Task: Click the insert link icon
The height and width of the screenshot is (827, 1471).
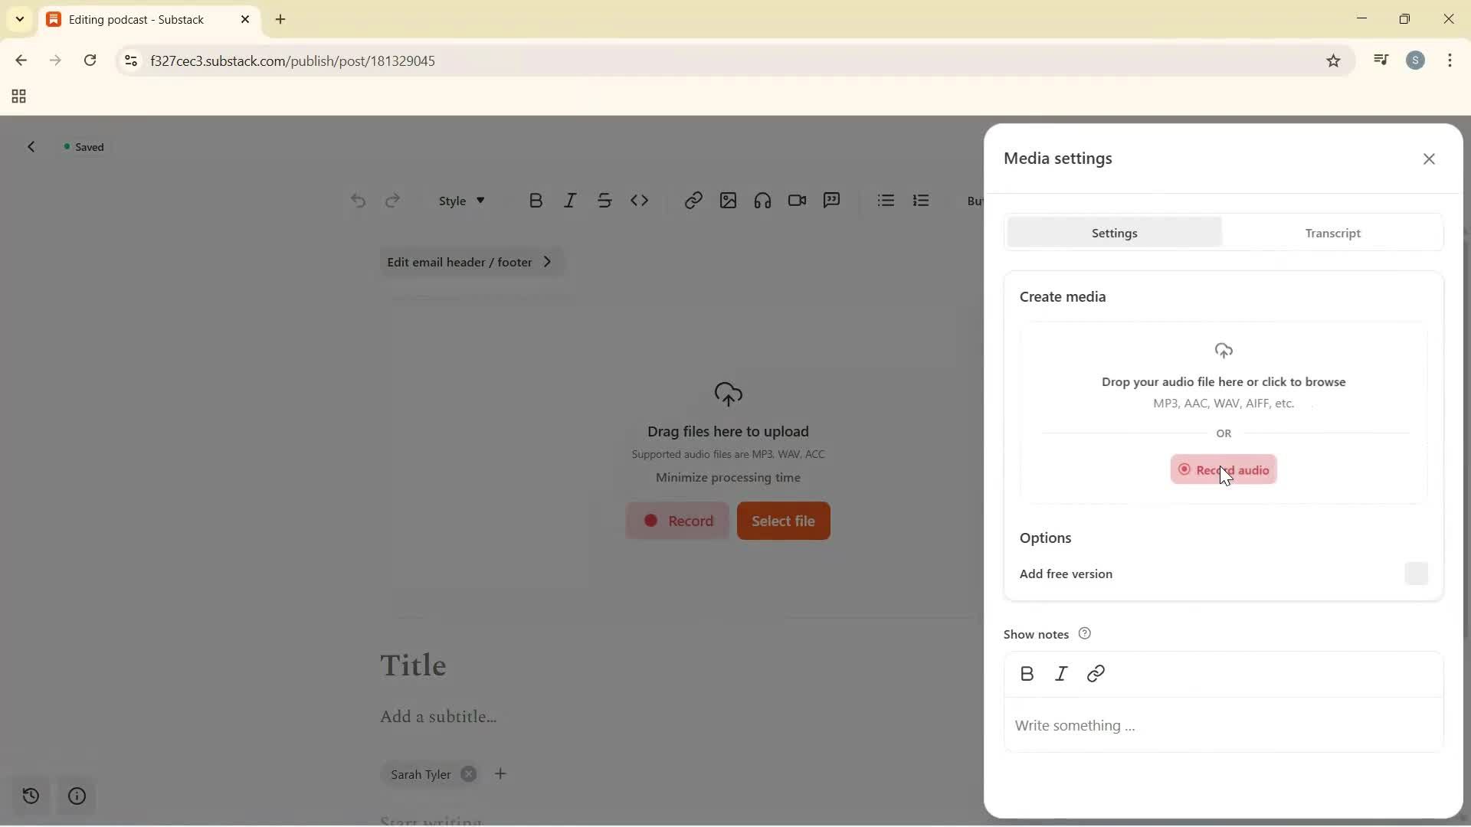Action: (x=693, y=200)
